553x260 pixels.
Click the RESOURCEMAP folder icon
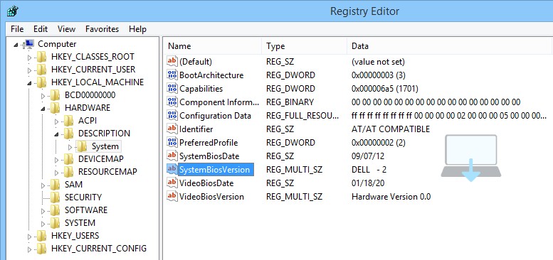tap(68, 172)
